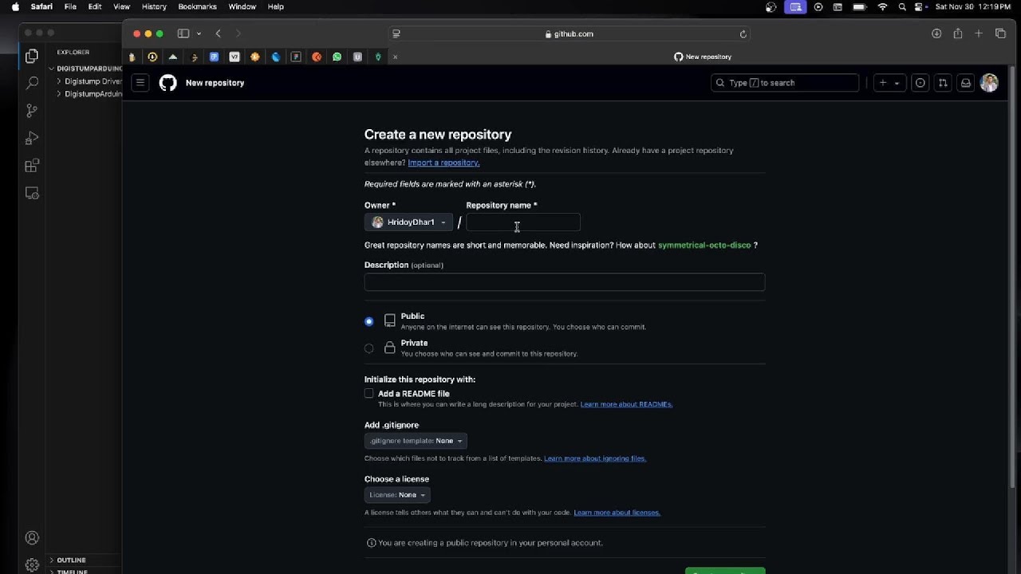Click the profile avatar in GitHub header
The width and height of the screenshot is (1021, 574).
point(989,83)
